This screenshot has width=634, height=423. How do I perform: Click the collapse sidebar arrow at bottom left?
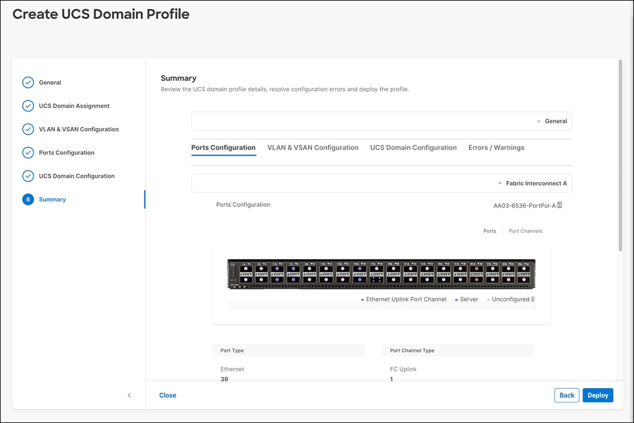pos(129,395)
